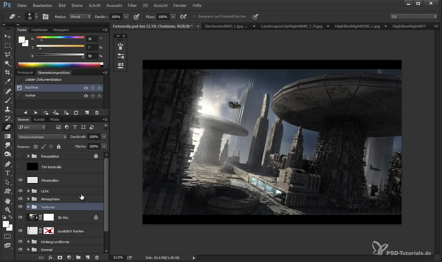Select the Hand tool

pyautogui.click(x=7, y=200)
